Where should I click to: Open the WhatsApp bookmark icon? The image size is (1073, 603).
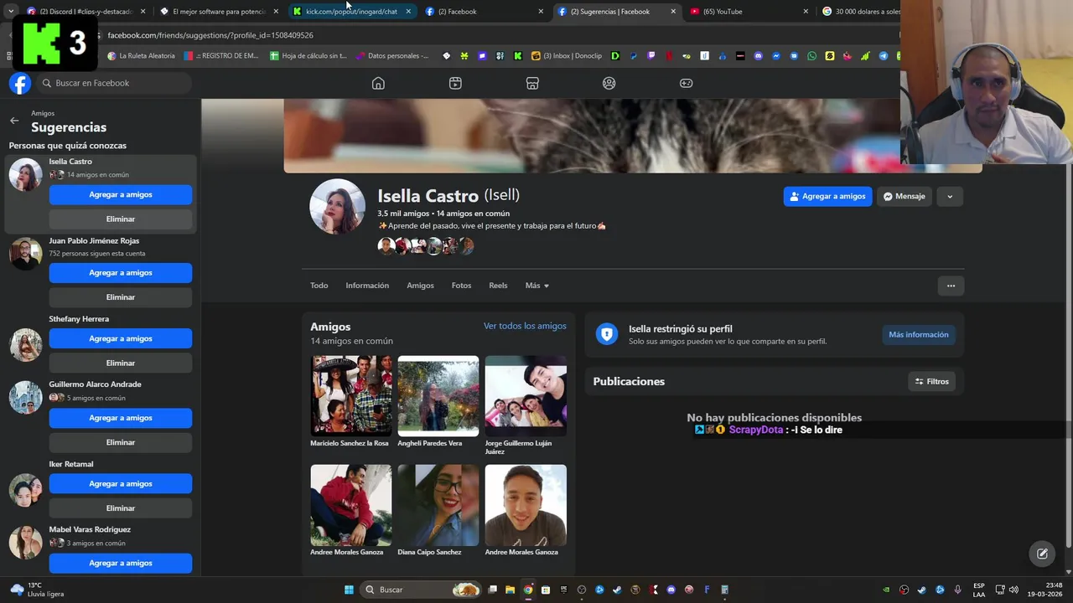(811, 56)
